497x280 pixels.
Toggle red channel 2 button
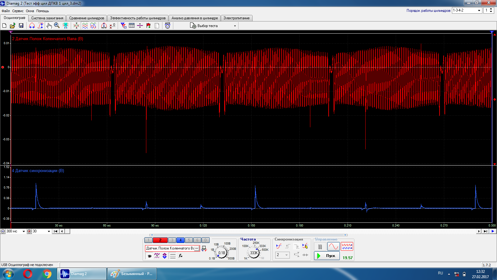tap(160, 240)
